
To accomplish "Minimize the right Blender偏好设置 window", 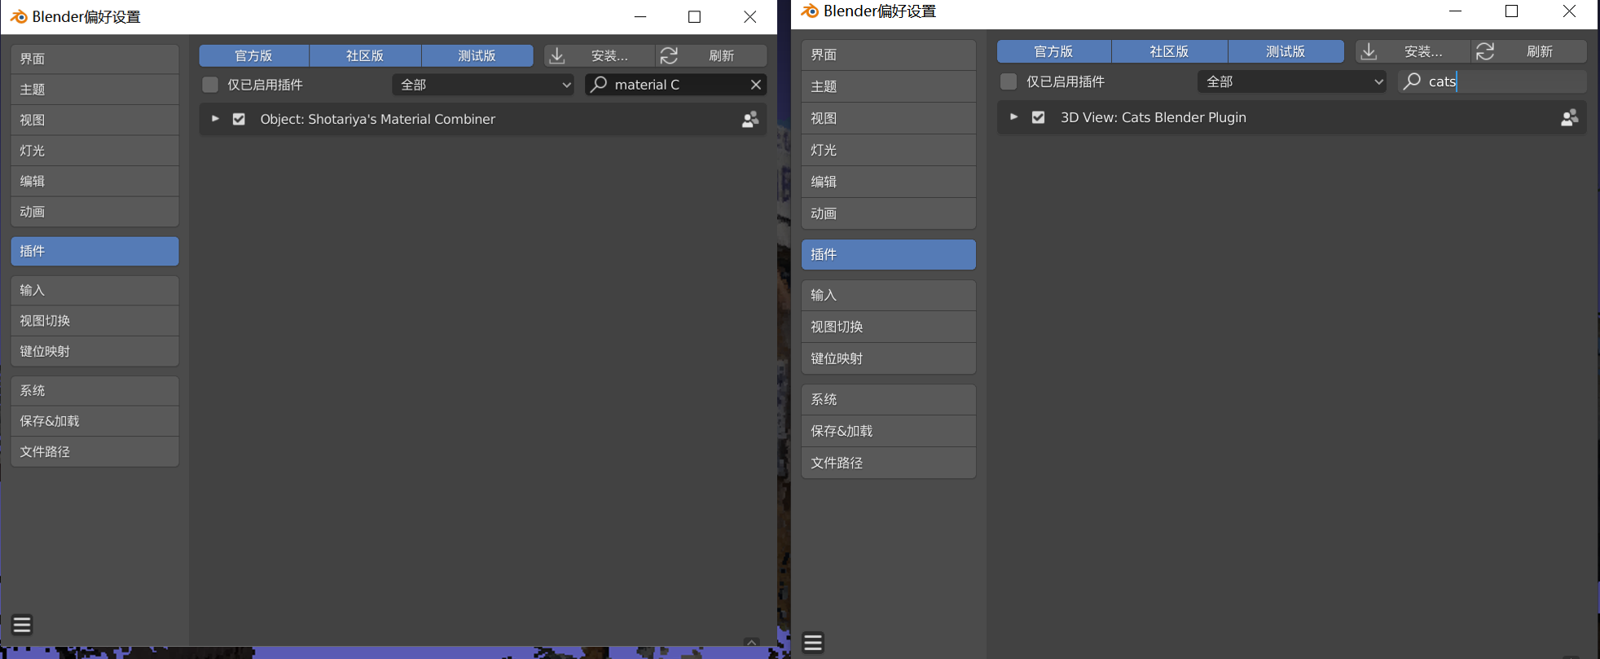I will click(x=1456, y=11).
